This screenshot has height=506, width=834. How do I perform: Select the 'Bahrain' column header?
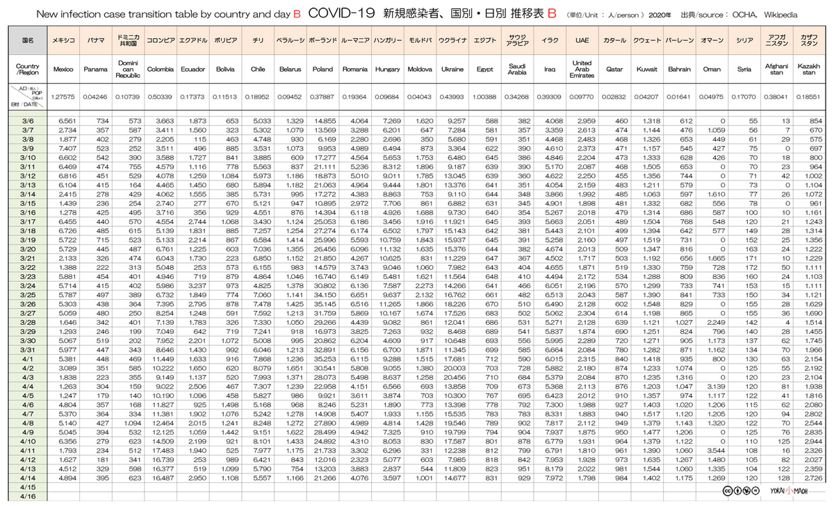click(679, 69)
